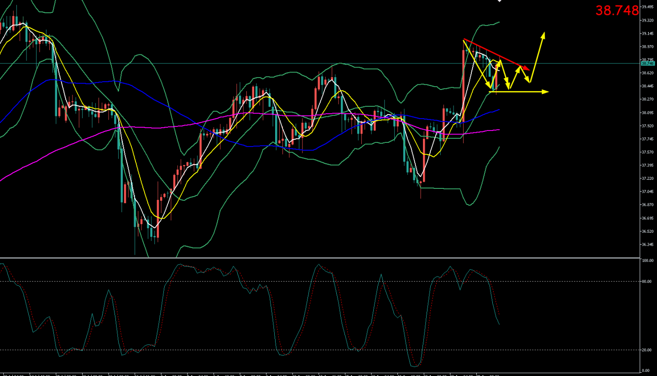Click the dashed 80 level line in oscillator
Screen dimensions: 657x376
[319, 281]
